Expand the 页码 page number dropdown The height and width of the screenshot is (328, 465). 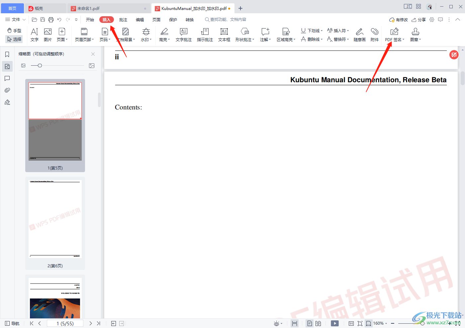coord(105,35)
